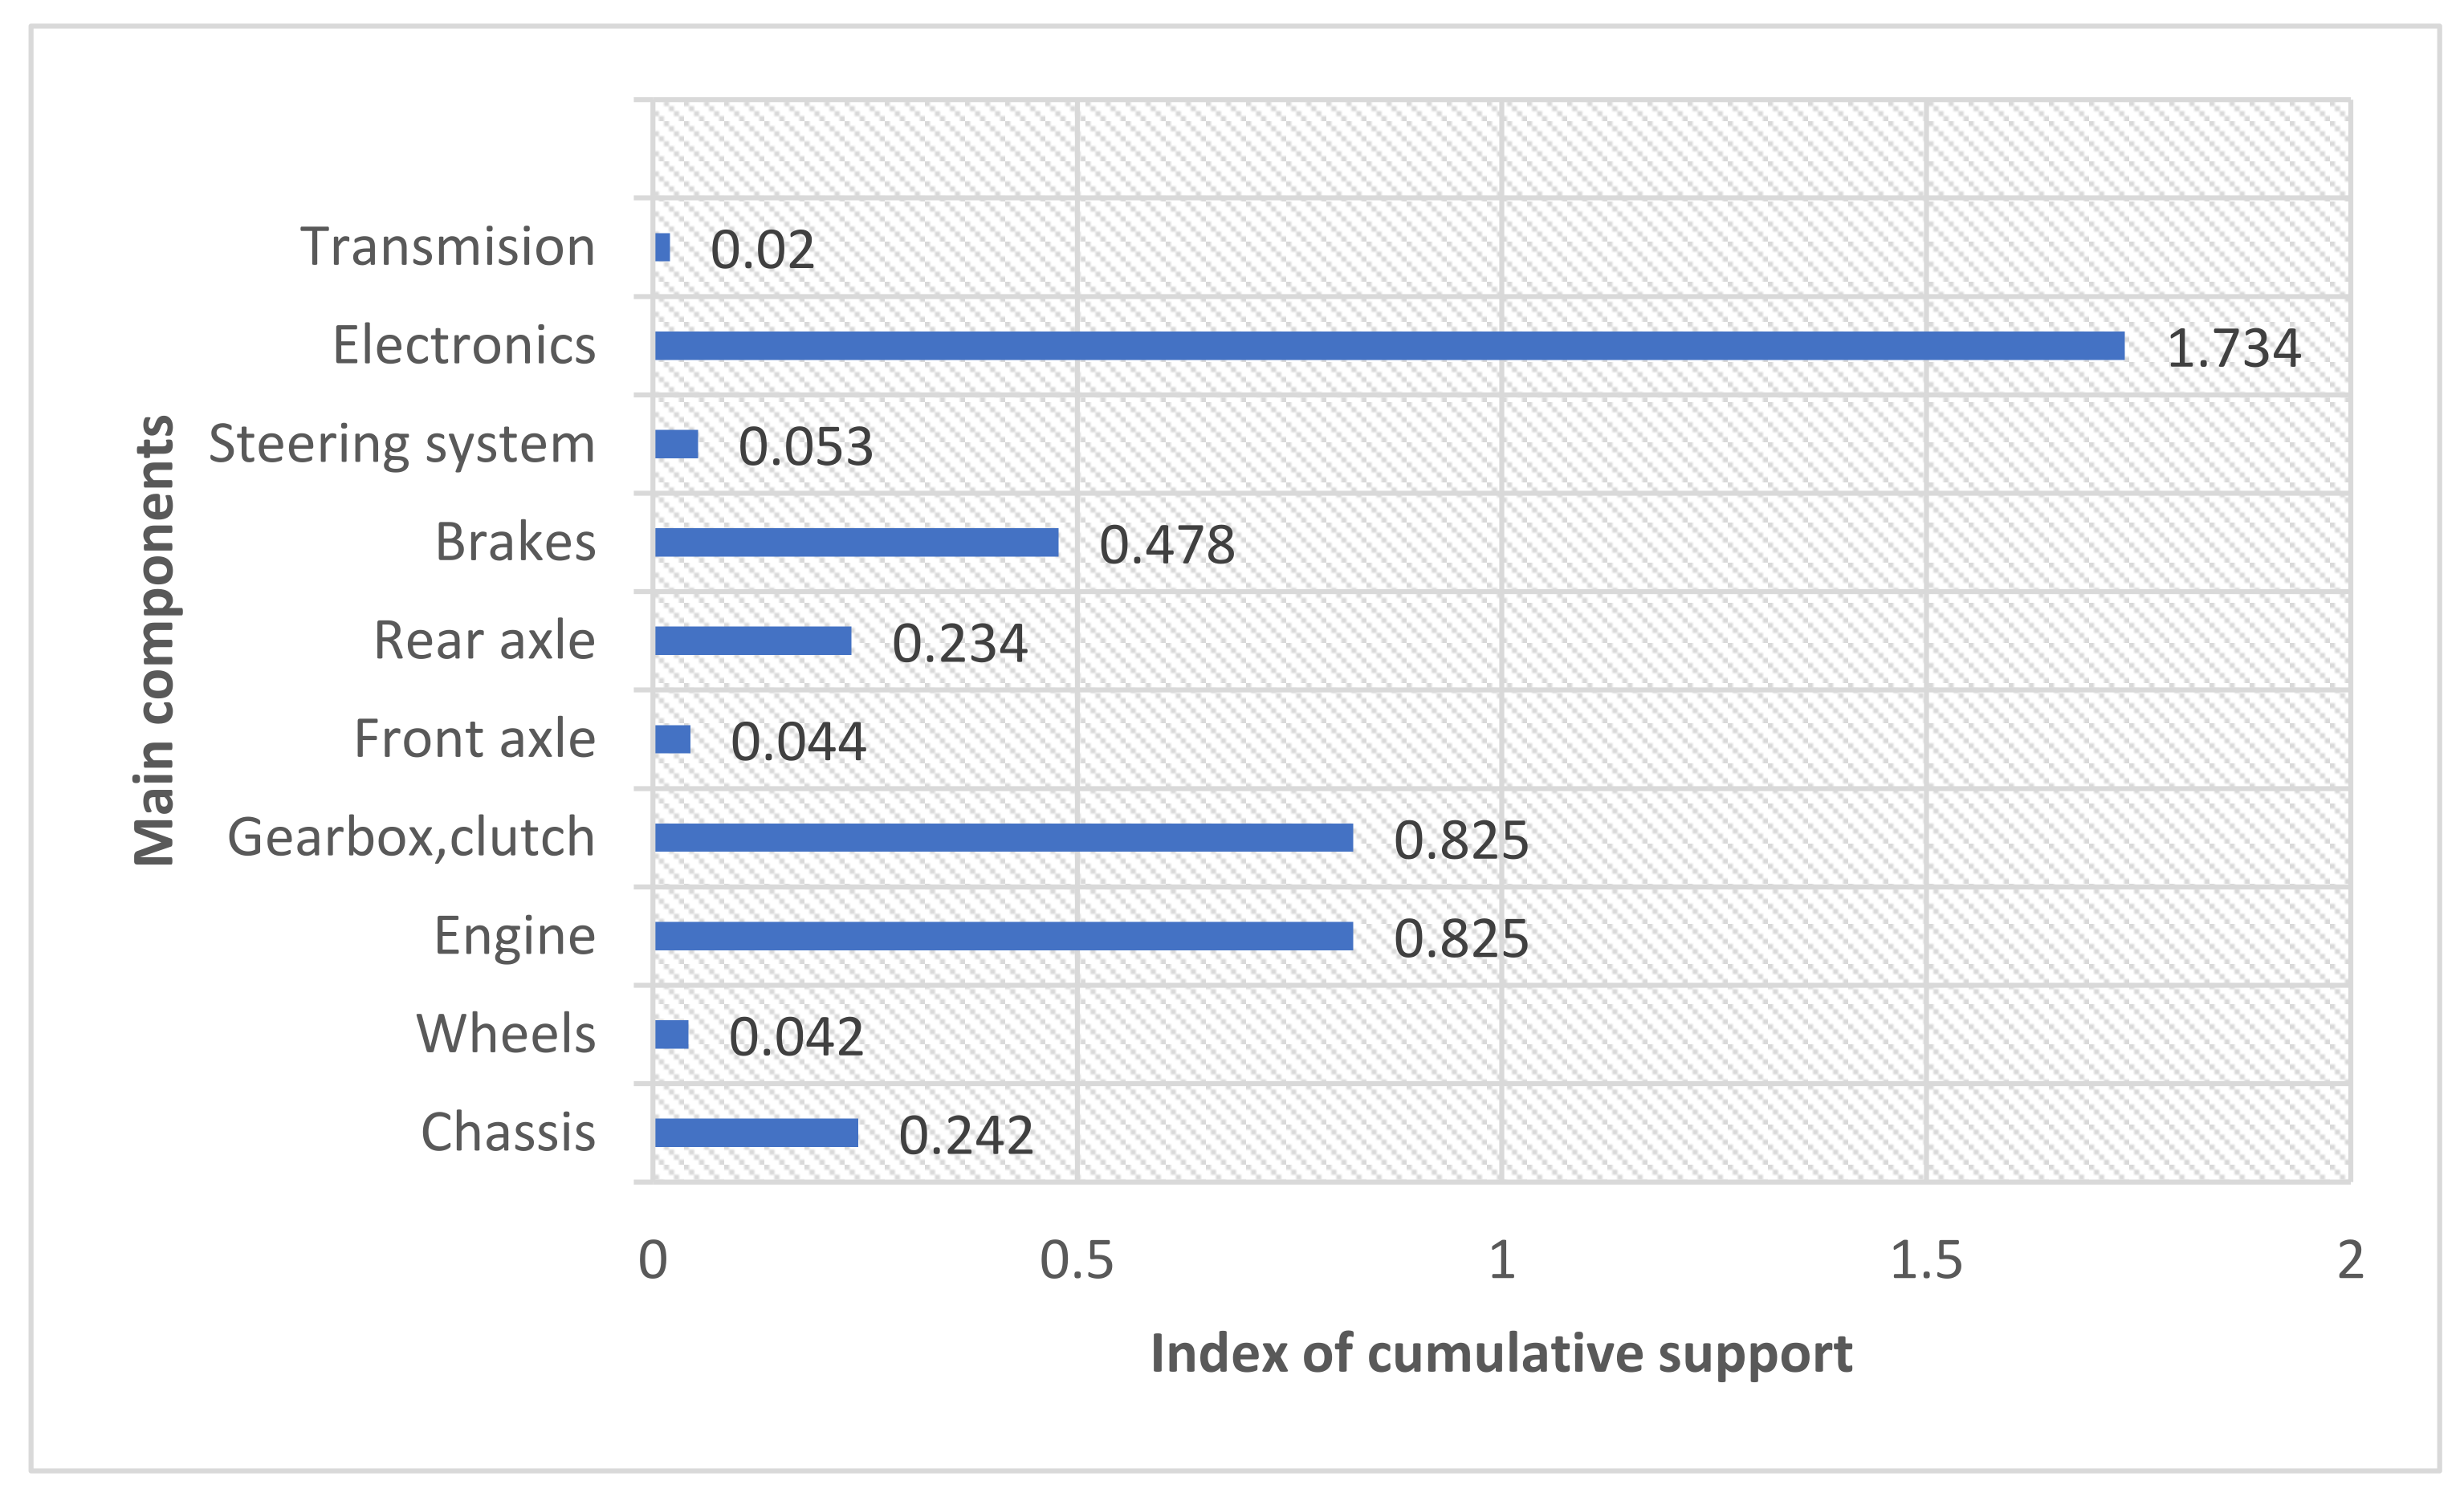Screen dimensions: 2464x1497
Task: Click the Transmision category label
Action: point(448,247)
